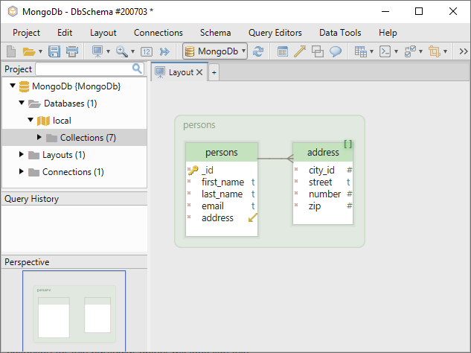
Task: Select the street column in address
Action: (x=323, y=182)
